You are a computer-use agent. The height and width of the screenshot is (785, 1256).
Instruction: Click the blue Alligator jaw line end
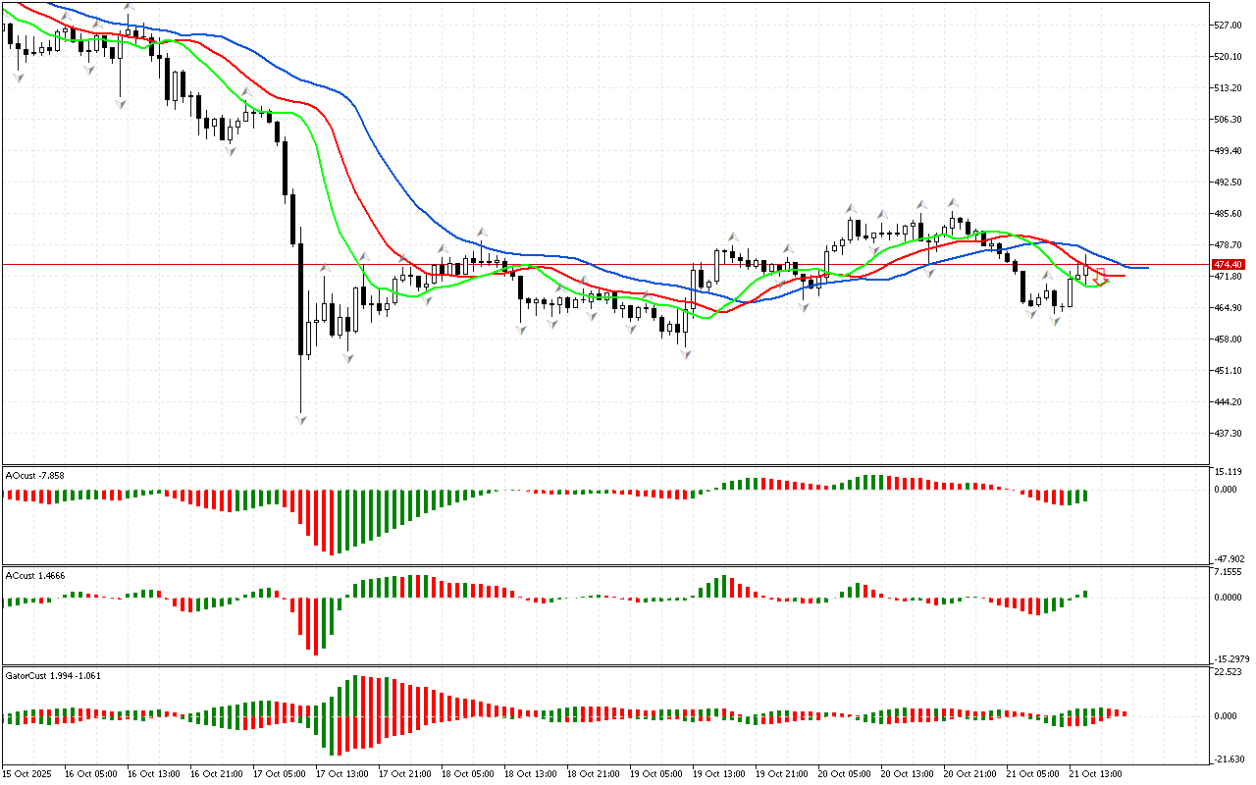pos(1144,267)
